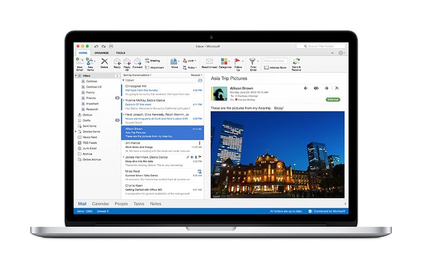Expand the Deleted Items folder triangle
Screen dimensions: 422x271
point(75,132)
